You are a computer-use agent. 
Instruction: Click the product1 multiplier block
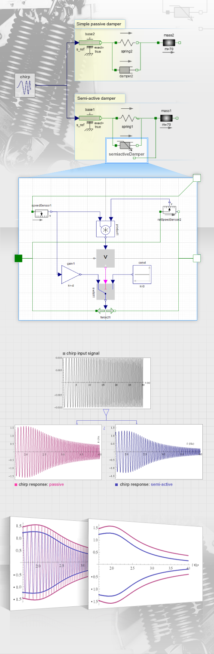click(105, 230)
